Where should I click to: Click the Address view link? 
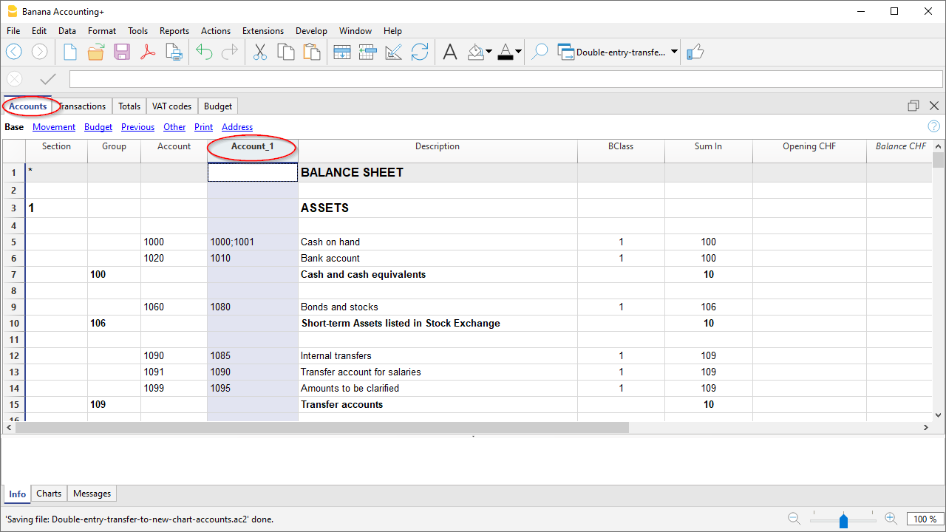[237, 127]
